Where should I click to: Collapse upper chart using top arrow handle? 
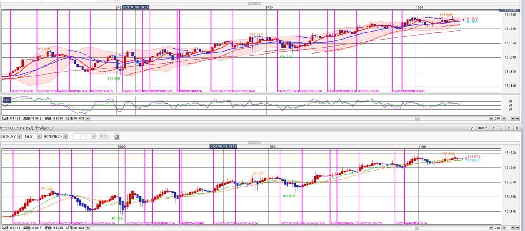pyautogui.click(x=254, y=3)
